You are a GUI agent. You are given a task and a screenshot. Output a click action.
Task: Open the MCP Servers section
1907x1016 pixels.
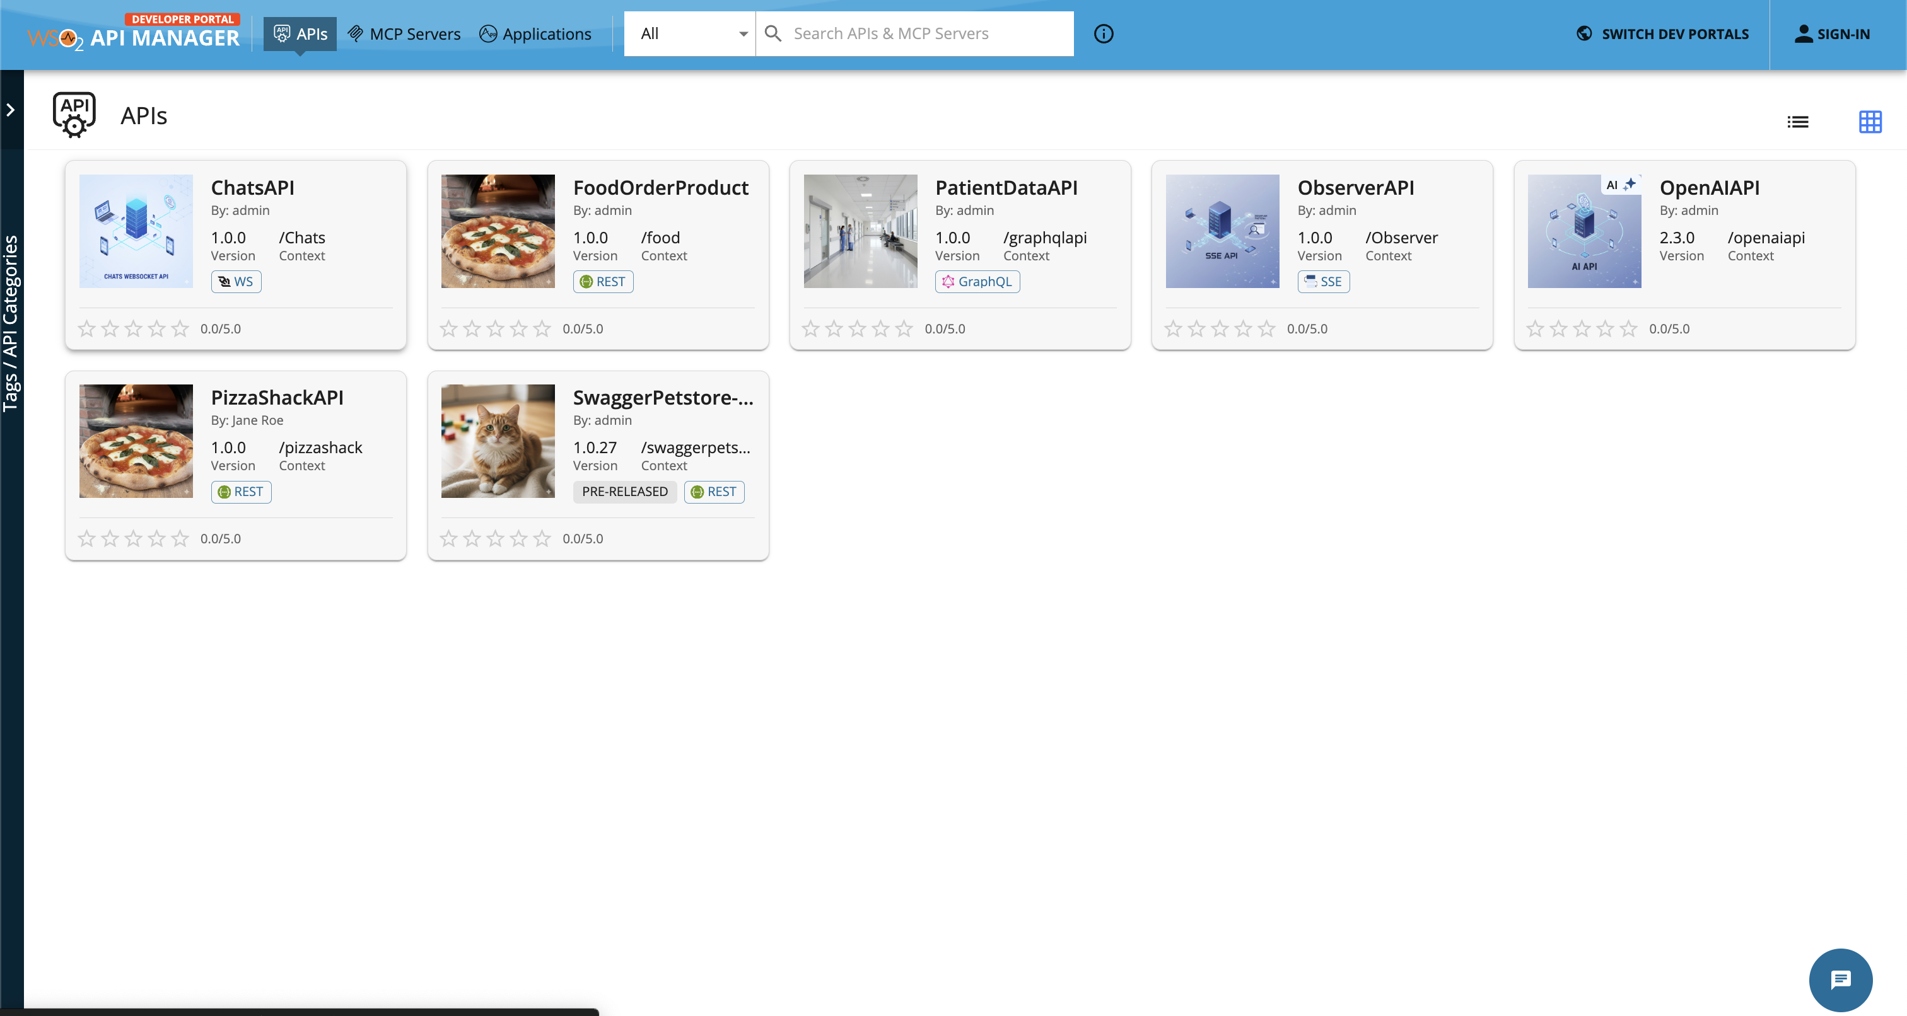tap(404, 33)
